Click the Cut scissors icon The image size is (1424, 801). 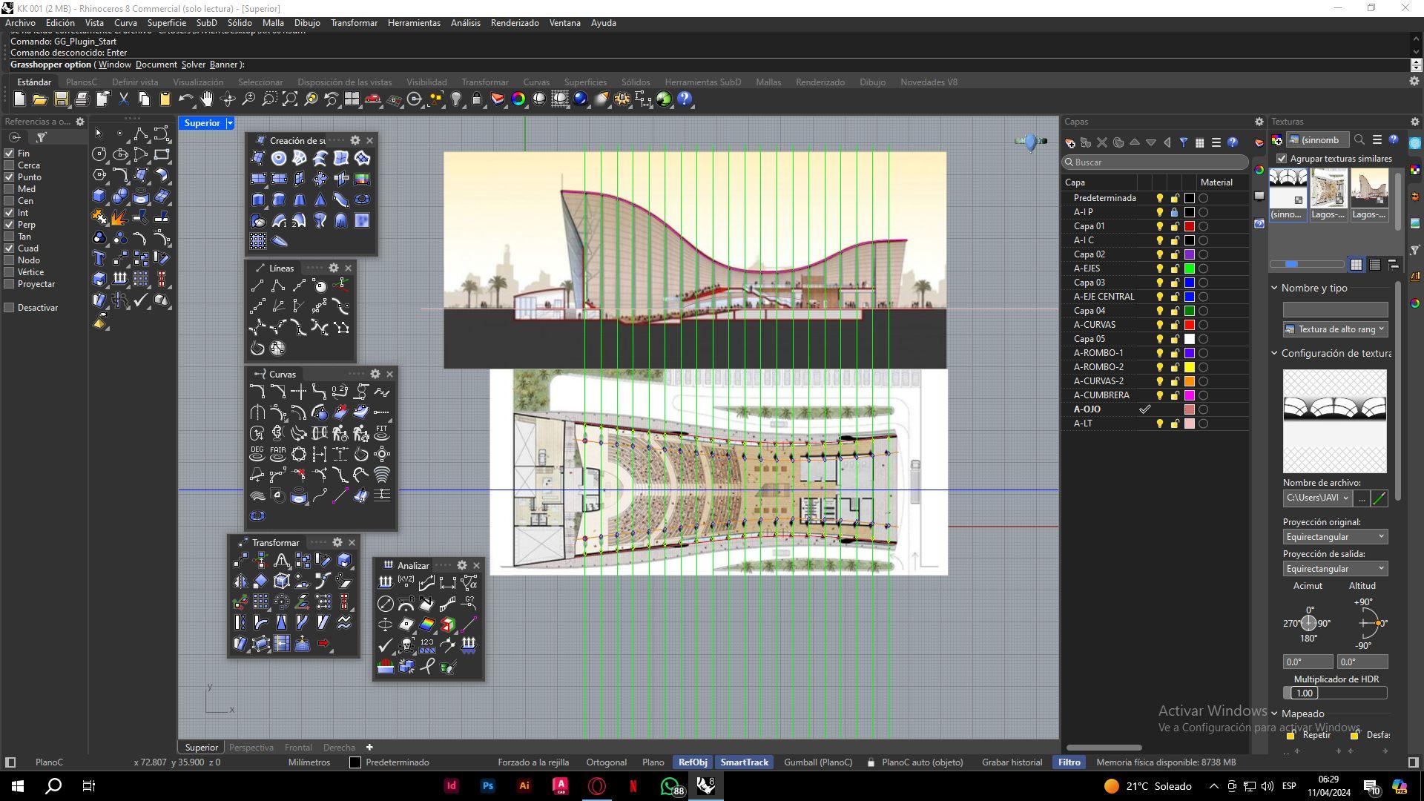click(124, 99)
